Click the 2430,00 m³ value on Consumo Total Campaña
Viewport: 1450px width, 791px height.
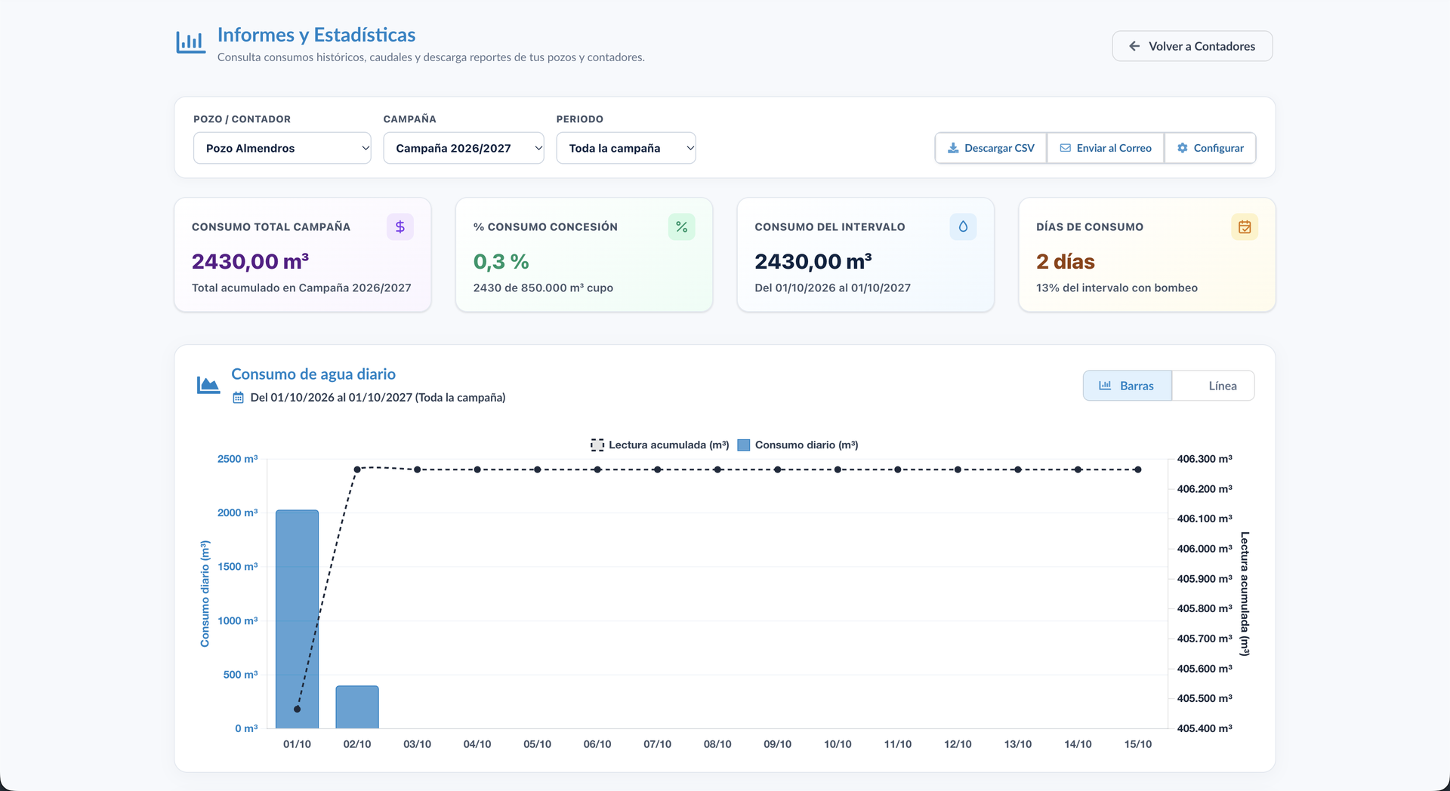click(x=250, y=261)
